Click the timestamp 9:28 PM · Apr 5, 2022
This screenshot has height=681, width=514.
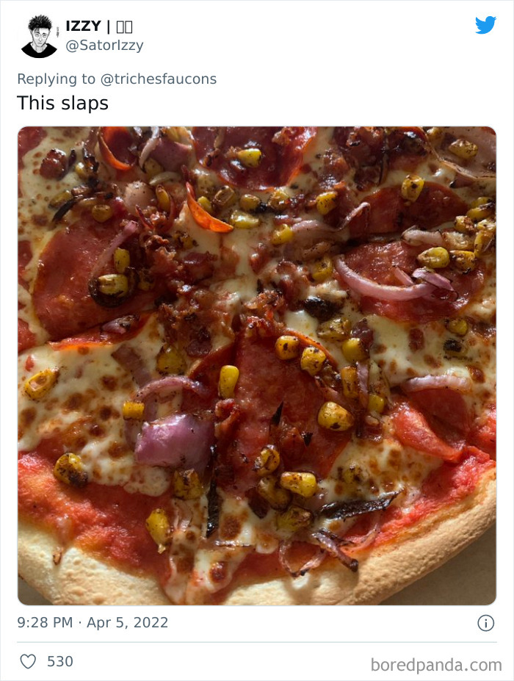coord(92,622)
